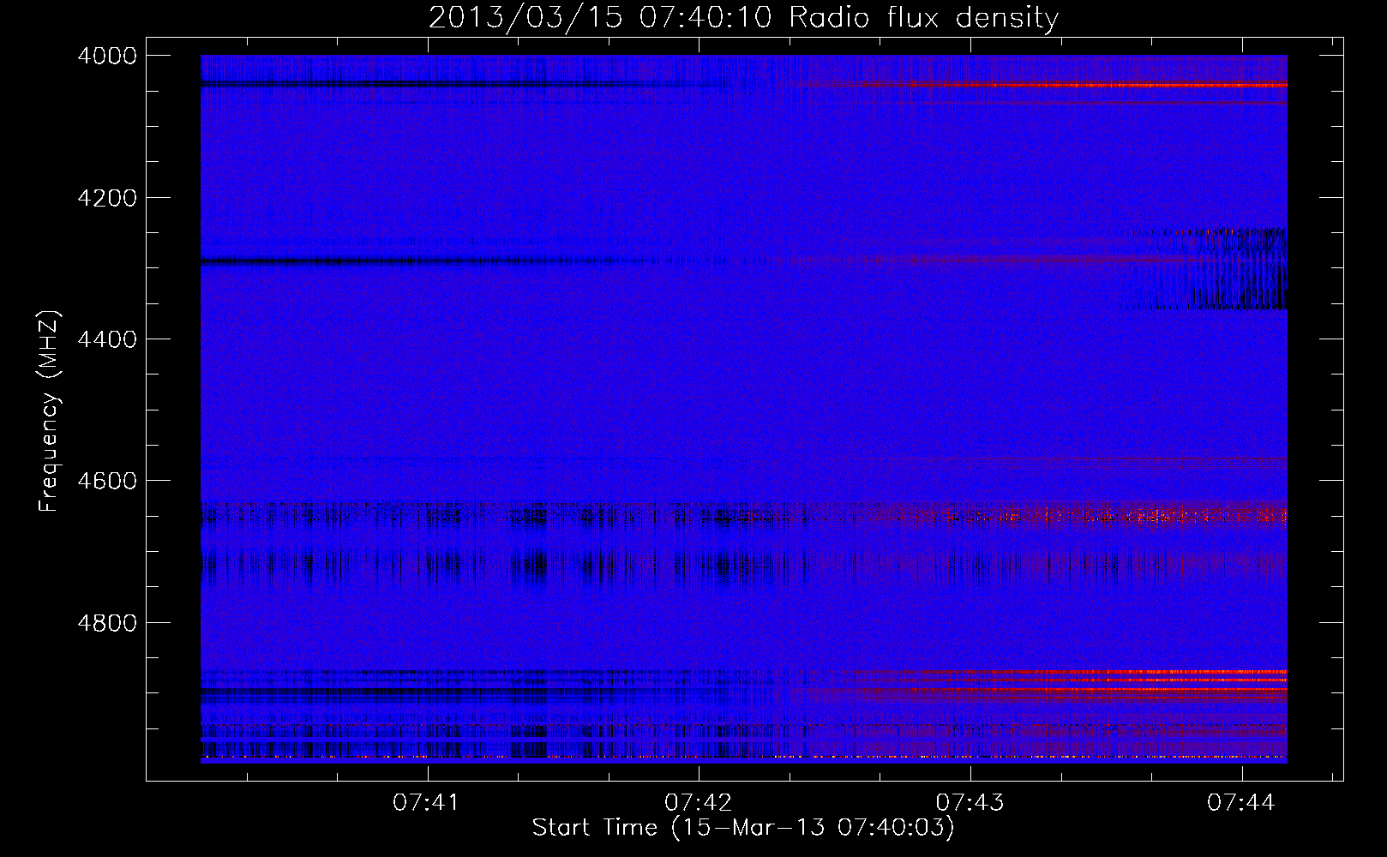Viewport: 1387px width, 857px height.
Task: Click the 07:42 time tick label
Action: pos(699,803)
